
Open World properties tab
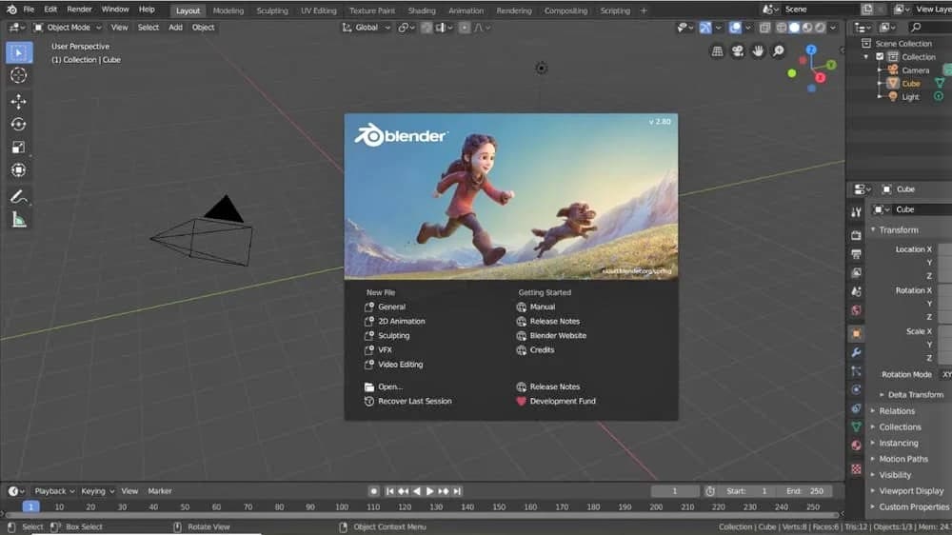(856, 310)
